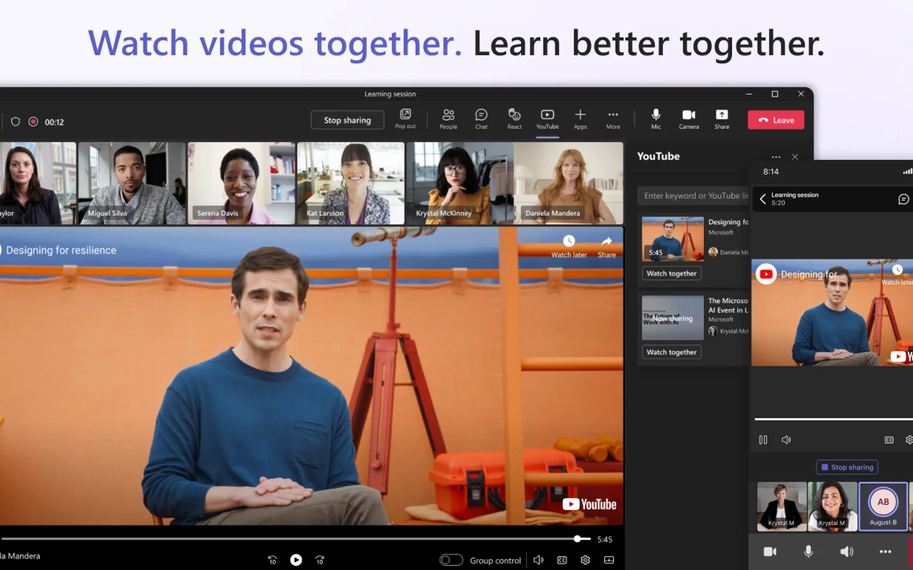Skip forward 10 seconds in video
The height and width of the screenshot is (570, 913).
click(x=320, y=560)
